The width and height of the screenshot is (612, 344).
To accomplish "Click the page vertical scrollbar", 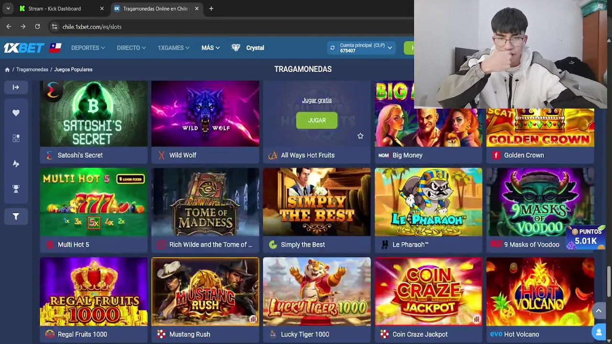I will [x=609, y=282].
